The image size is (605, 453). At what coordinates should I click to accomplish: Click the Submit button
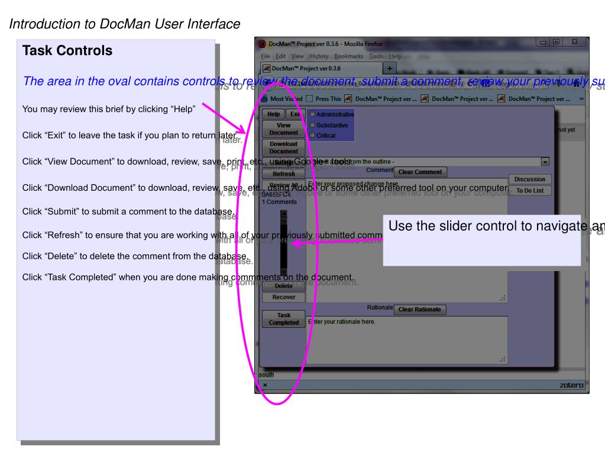tap(284, 162)
